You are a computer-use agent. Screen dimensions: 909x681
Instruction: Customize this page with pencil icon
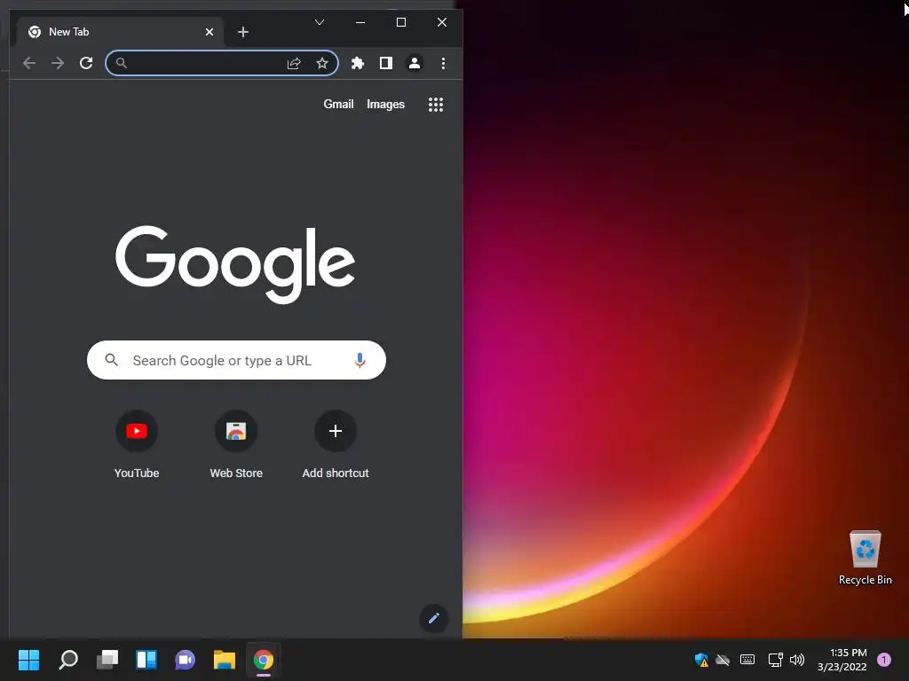pyautogui.click(x=433, y=618)
